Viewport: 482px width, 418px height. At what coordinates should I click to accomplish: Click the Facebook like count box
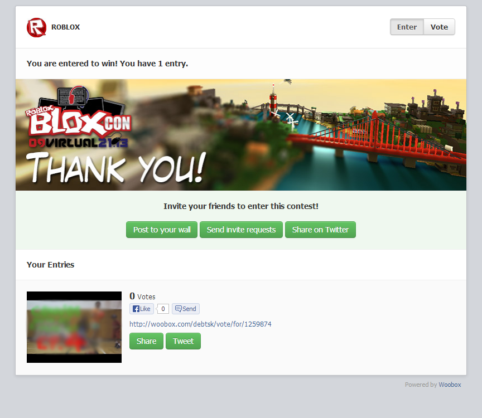(x=163, y=309)
